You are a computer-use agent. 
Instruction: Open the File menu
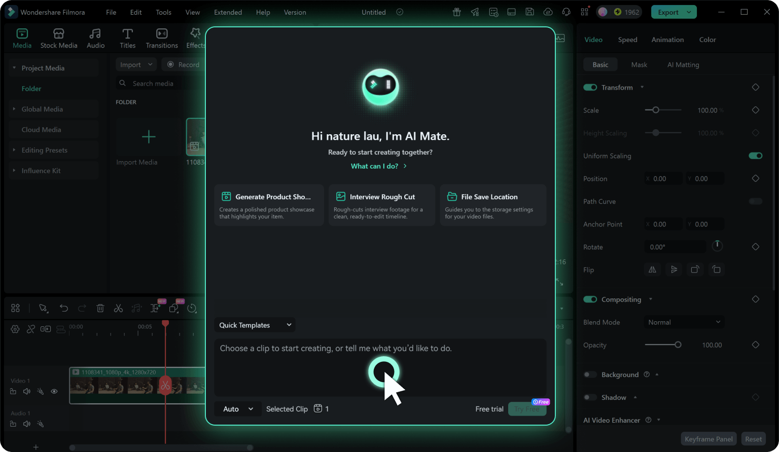point(111,12)
